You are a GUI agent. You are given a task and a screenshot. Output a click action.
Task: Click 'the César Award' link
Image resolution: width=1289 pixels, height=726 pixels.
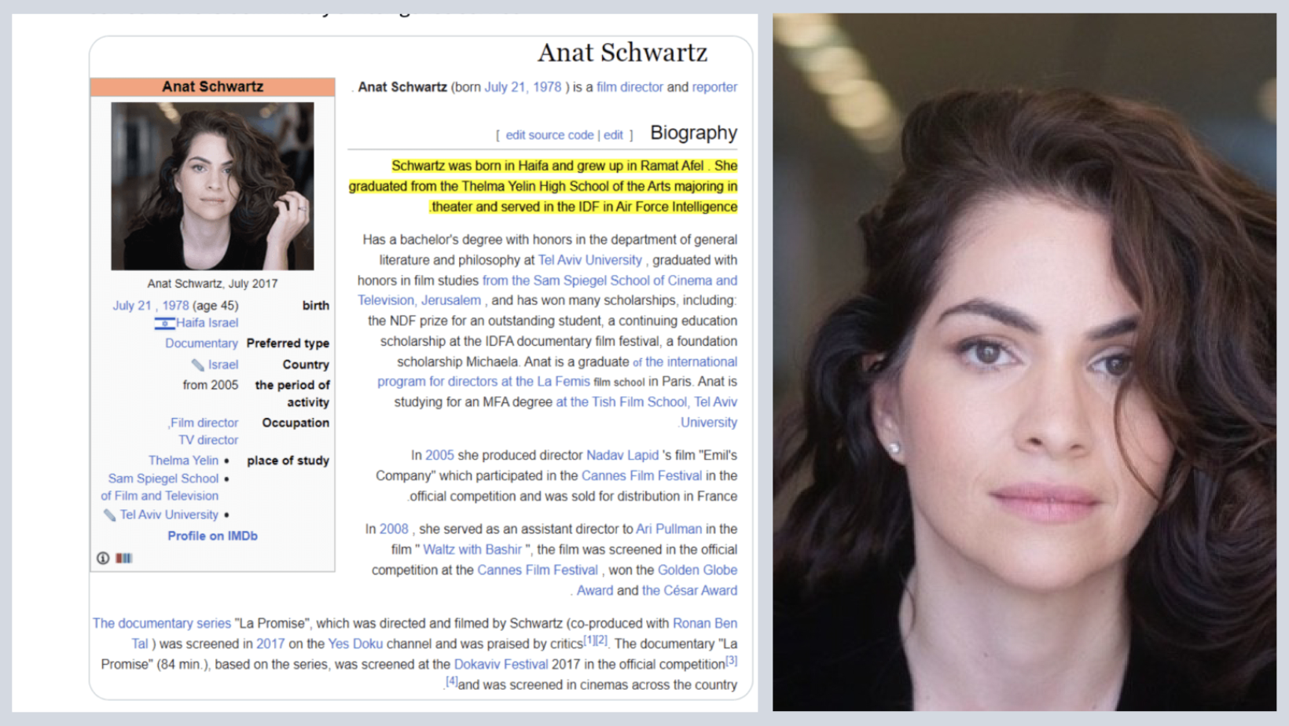(x=689, y=591)
